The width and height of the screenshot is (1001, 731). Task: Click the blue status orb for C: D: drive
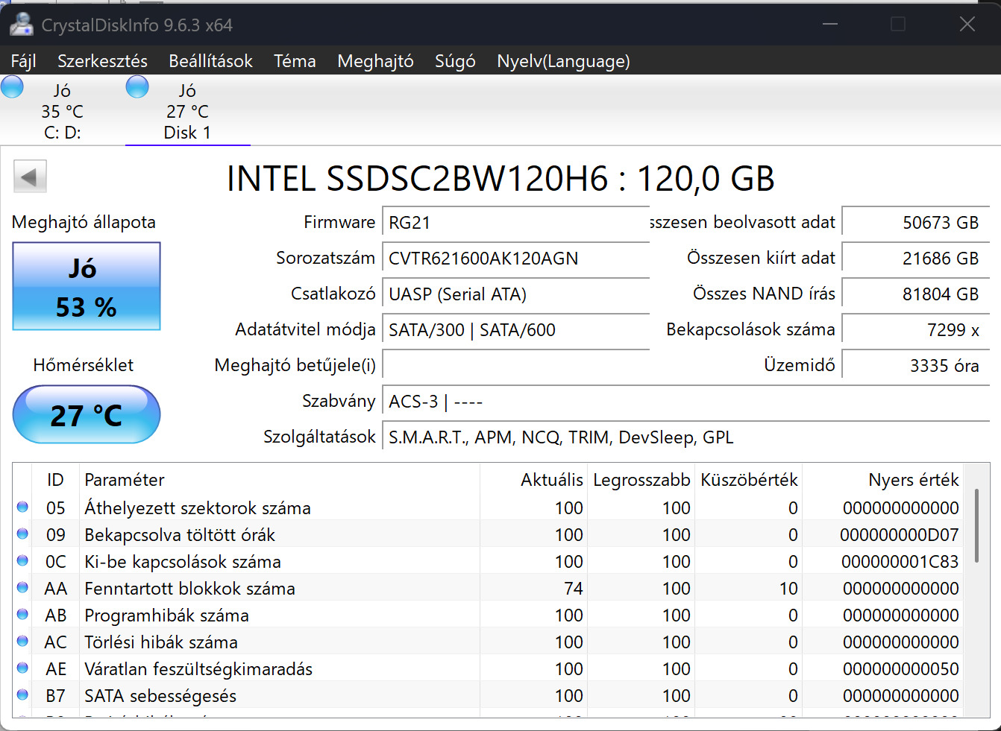[x=12, y=87]
